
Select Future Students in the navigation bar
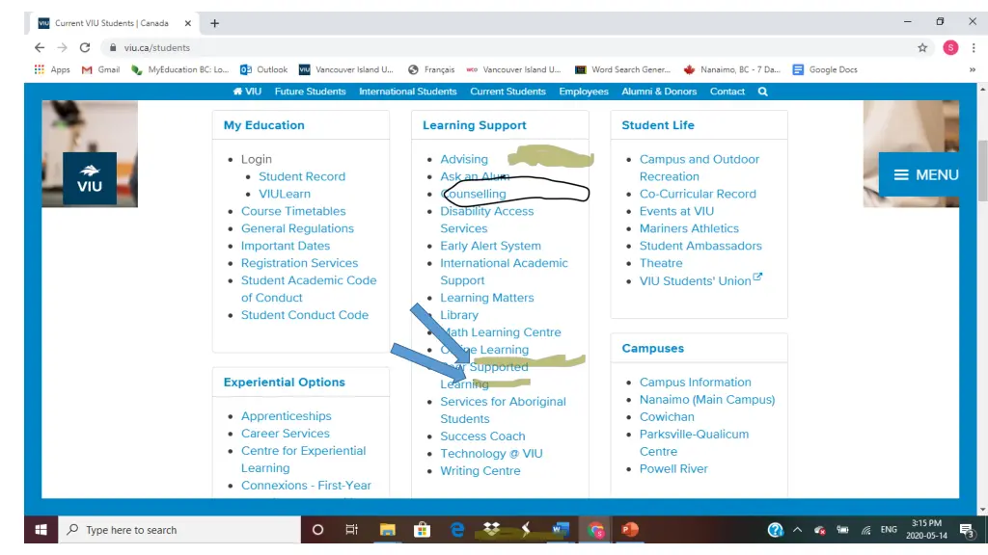[310, 92]
